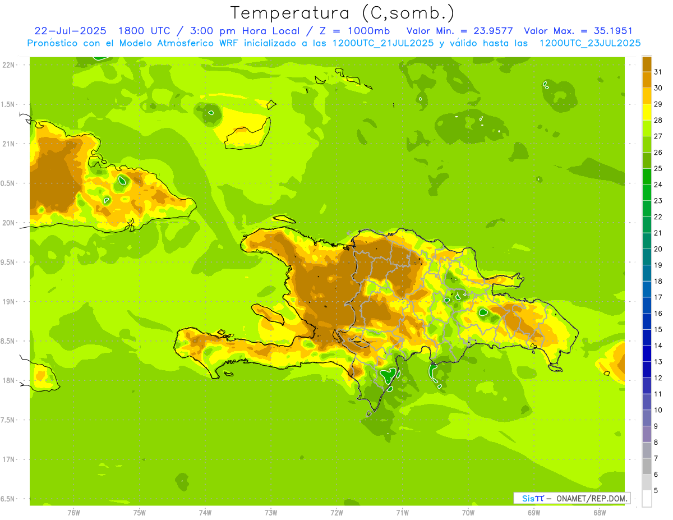Screen dimensions: 673x520
Task: Click legend value '12'
Action: pos(658,378)
